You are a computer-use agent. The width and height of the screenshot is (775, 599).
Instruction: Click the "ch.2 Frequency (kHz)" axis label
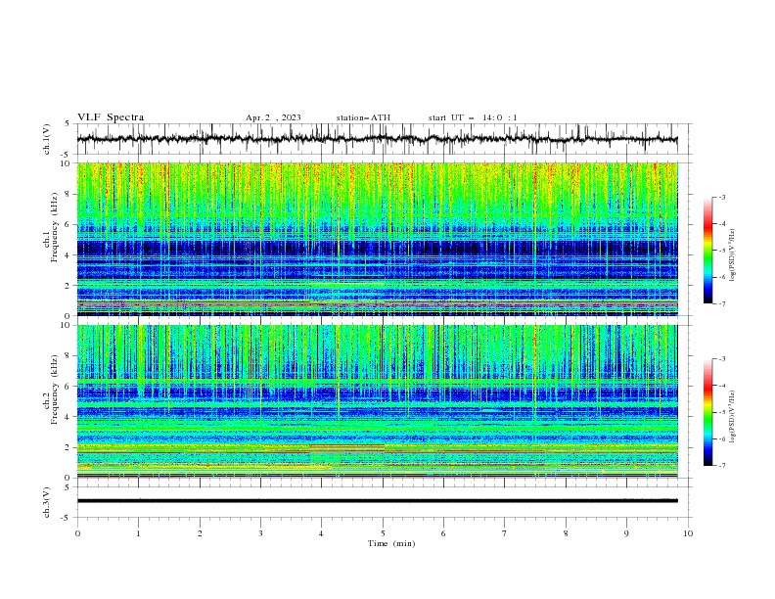[50, 389]
